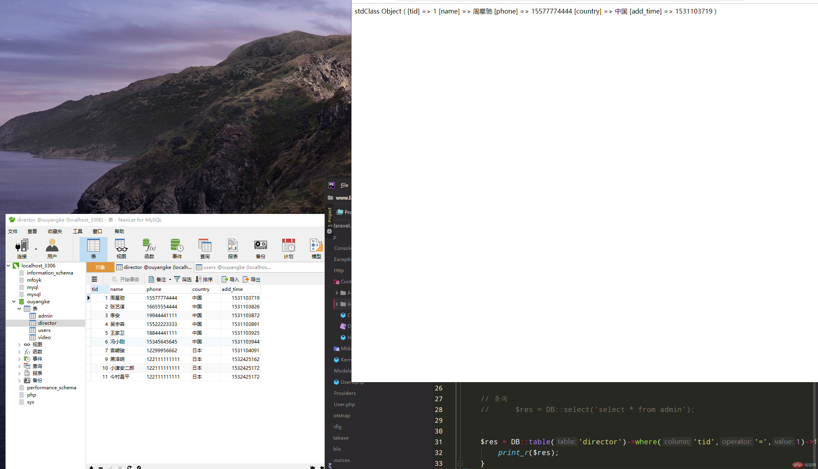Select the 表 (Table) toolbar icon
This screenshot has height=469, width=818.
pos(94,249)
